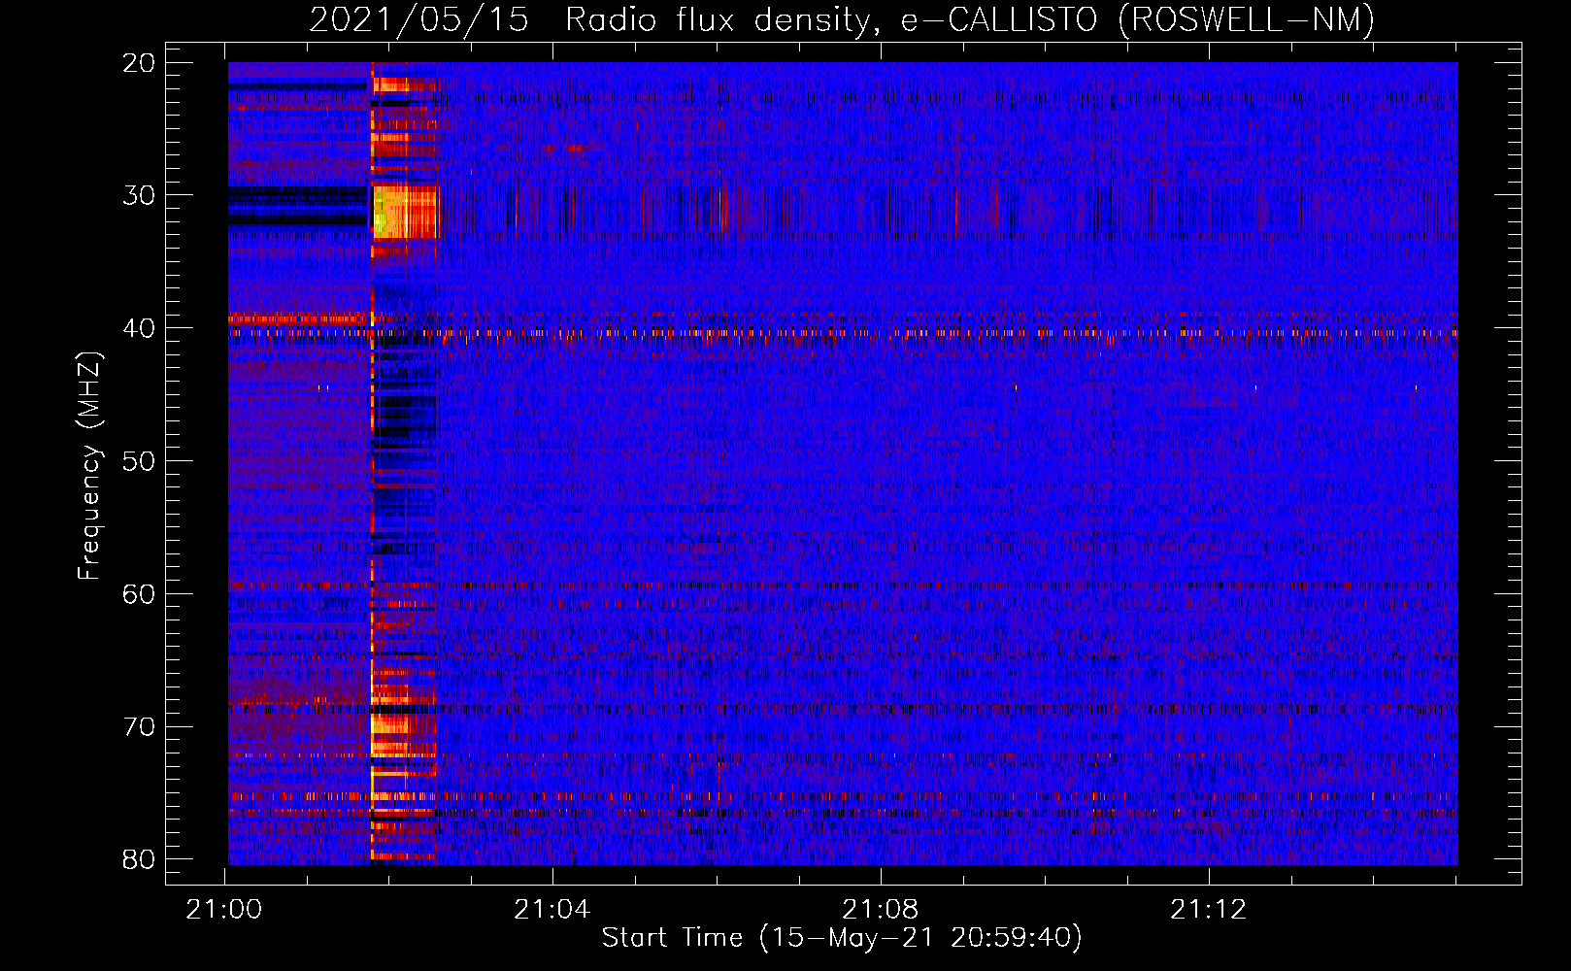Select the 30 frequency tick label
This screenshot has width=1571, height=971.
click(140, 195)
